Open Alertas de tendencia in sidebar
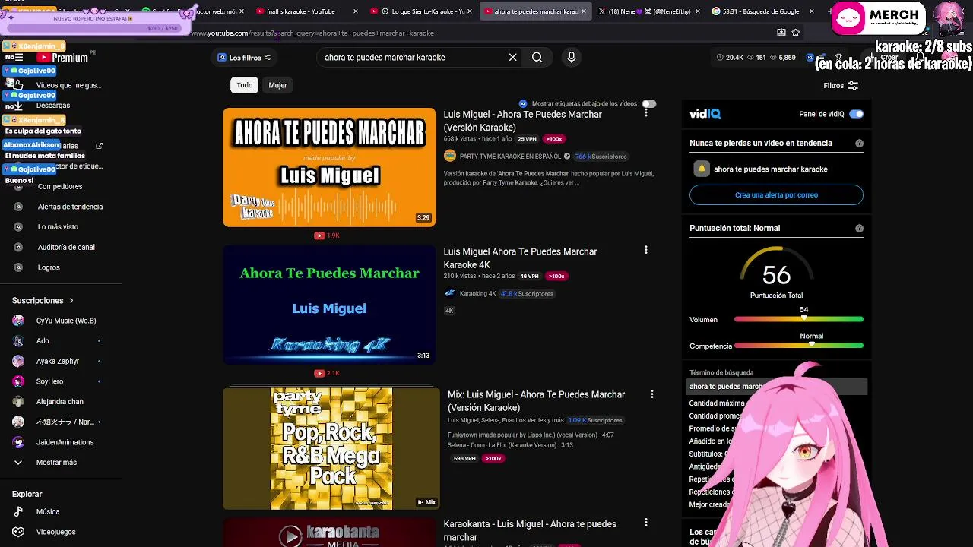Screen dimensions: 973x547 tap(70, 207)
